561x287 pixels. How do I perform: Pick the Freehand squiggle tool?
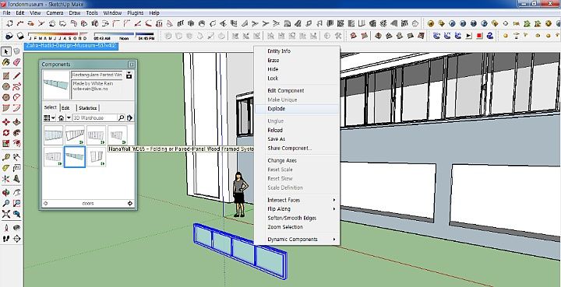pos(17,86)
